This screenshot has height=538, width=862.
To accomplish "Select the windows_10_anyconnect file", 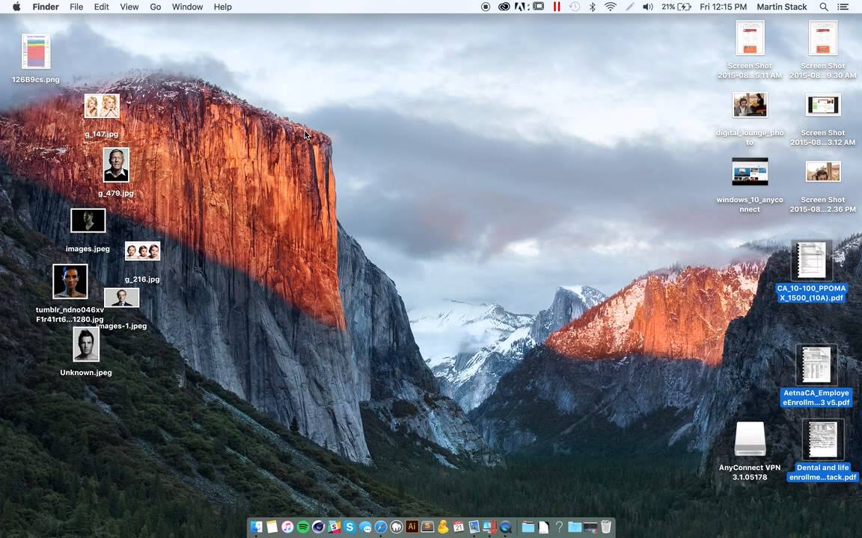I will coord(750,172).
